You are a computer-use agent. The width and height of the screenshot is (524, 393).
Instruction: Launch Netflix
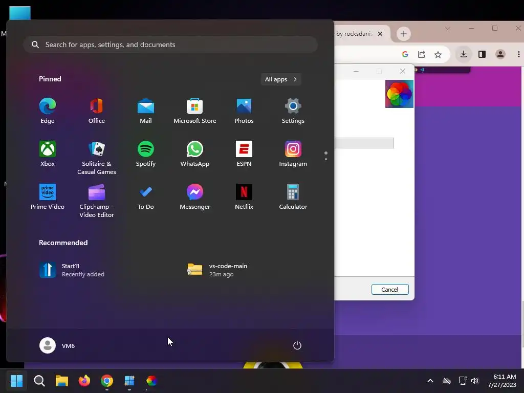[244, 197]
